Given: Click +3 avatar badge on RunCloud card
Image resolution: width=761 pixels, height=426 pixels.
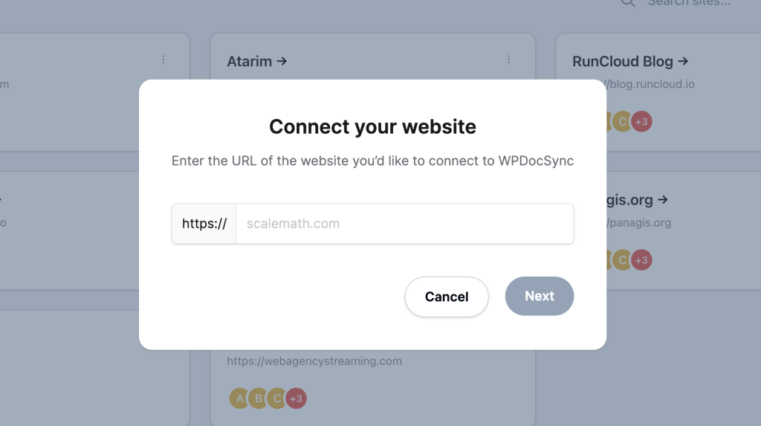Looking at the screenshot, I should 641,121.
